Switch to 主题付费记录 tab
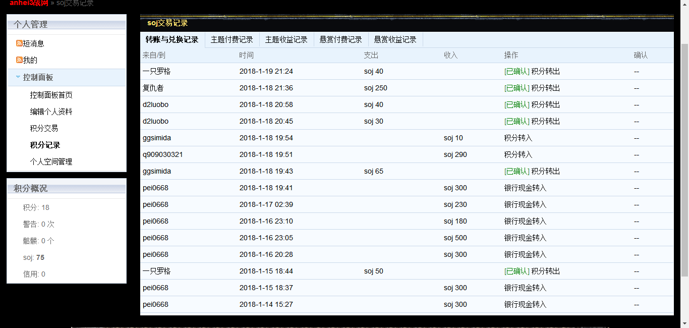The image size is (689, 328). pos(232,39)
